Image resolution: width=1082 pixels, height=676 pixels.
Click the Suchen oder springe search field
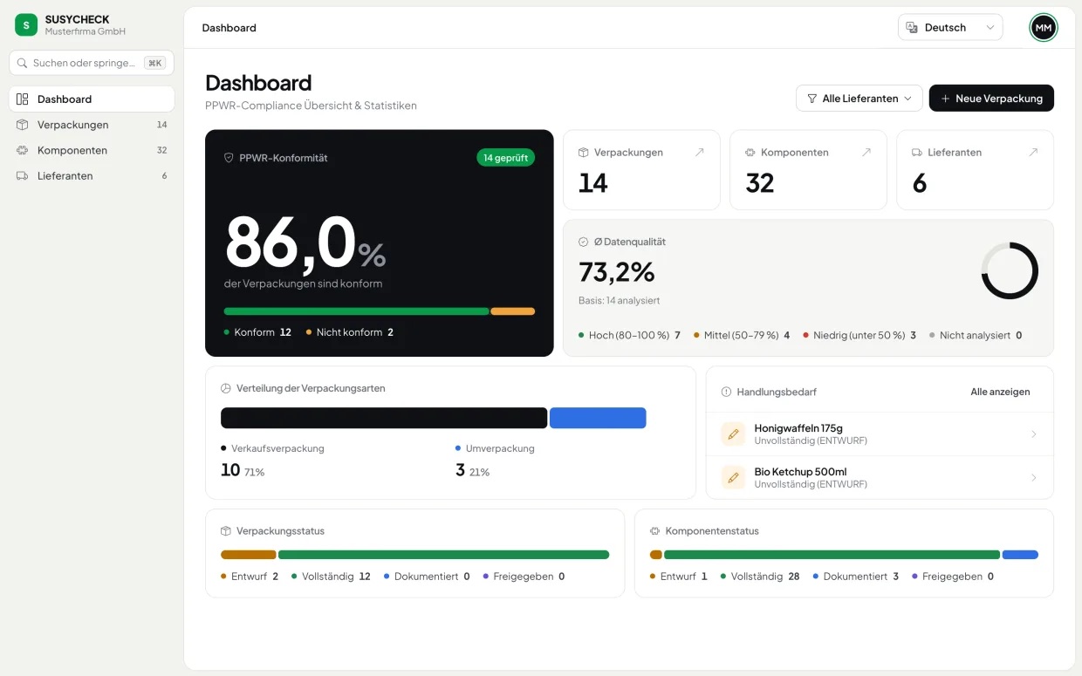(x=92, y=63)
